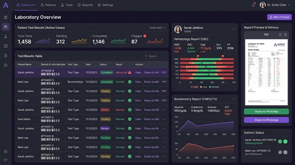Open more actions for Sann Kants row

[164, 119]
